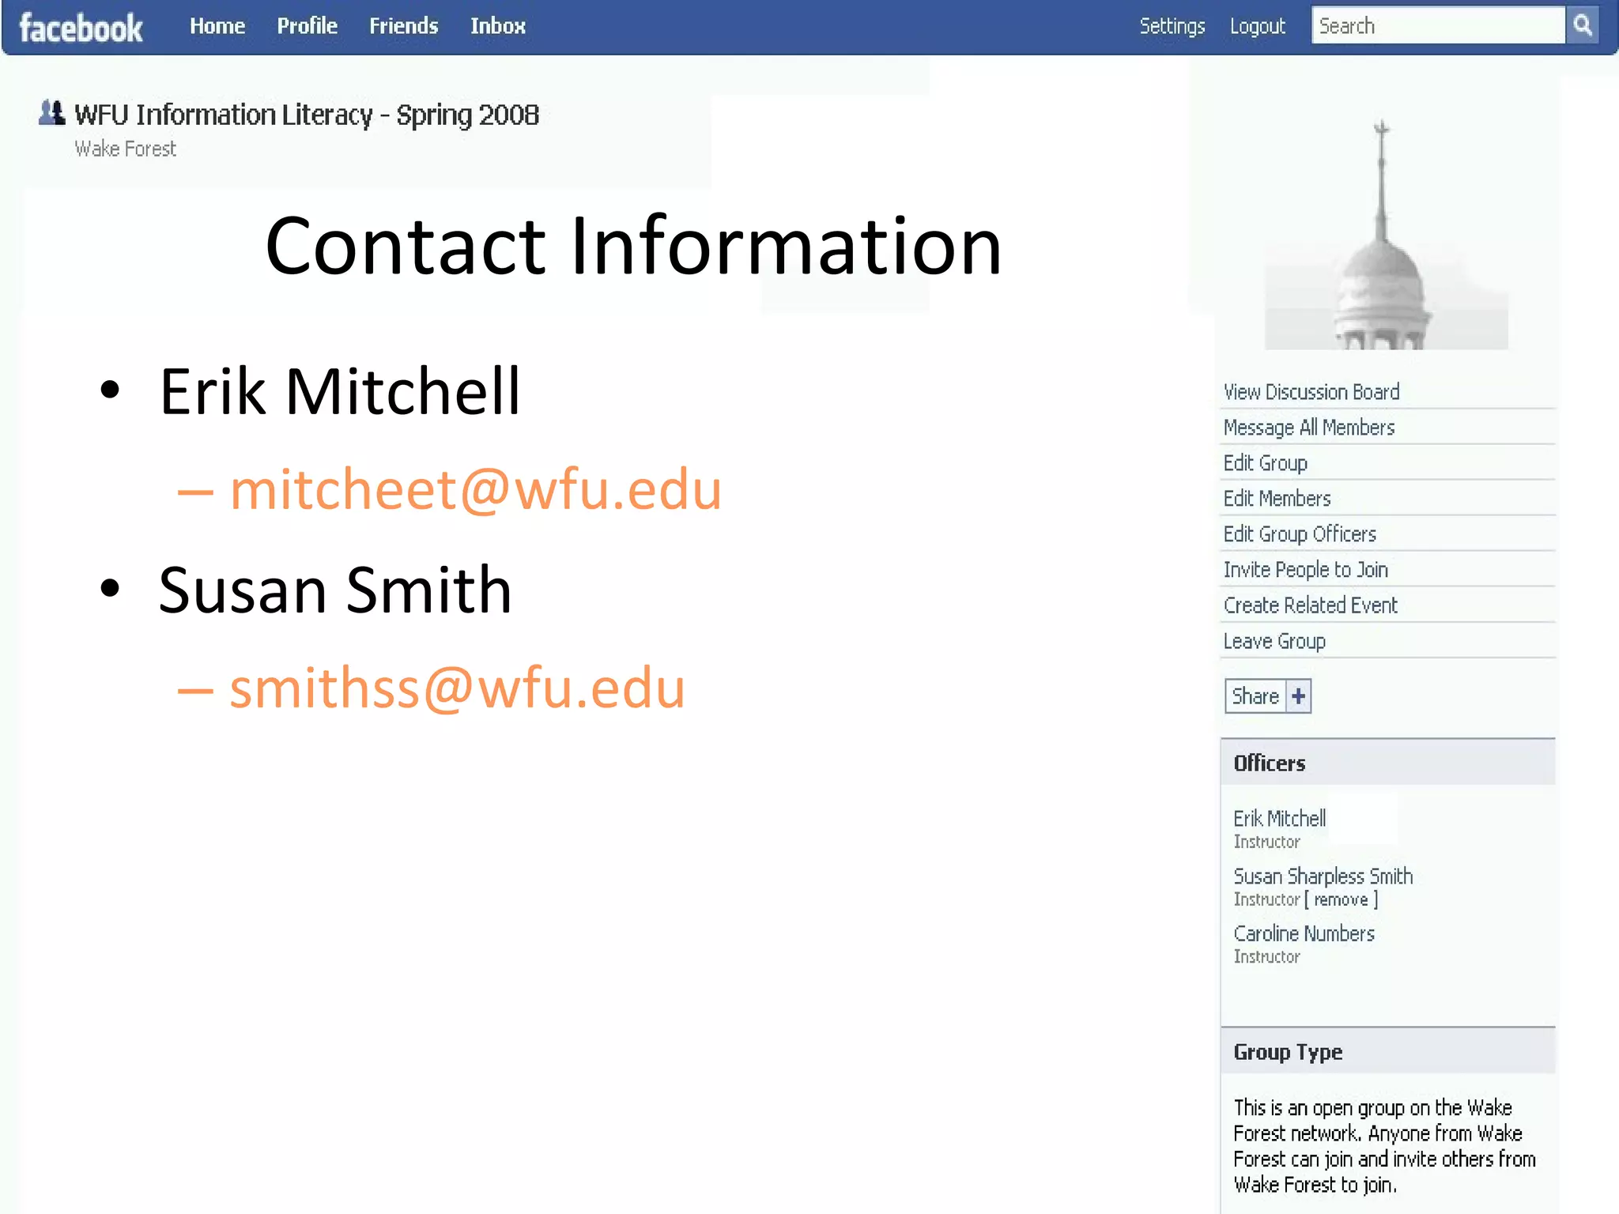Click the chapel steeple group photo
Viewport: 1619px width, 1214px height.
click(1386, 234)
